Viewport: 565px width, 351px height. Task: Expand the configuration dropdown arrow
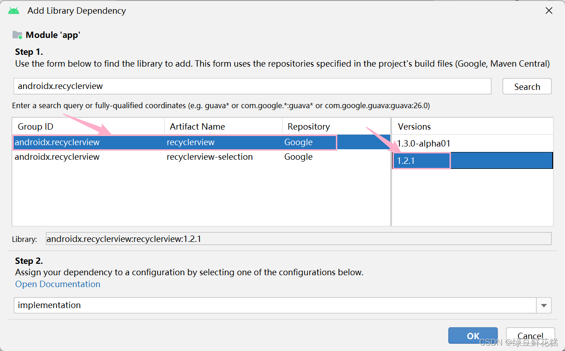[544, 305]
